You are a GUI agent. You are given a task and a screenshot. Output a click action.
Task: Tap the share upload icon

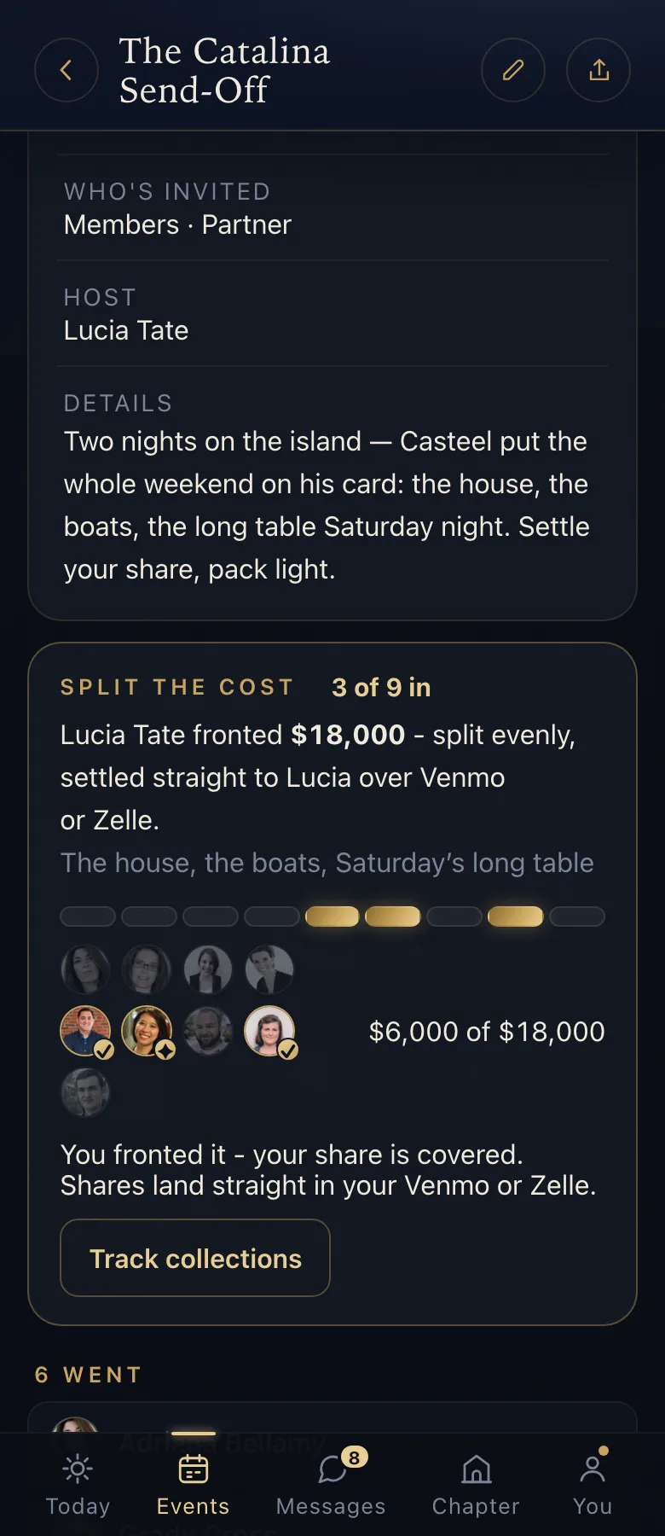[598, 70]
